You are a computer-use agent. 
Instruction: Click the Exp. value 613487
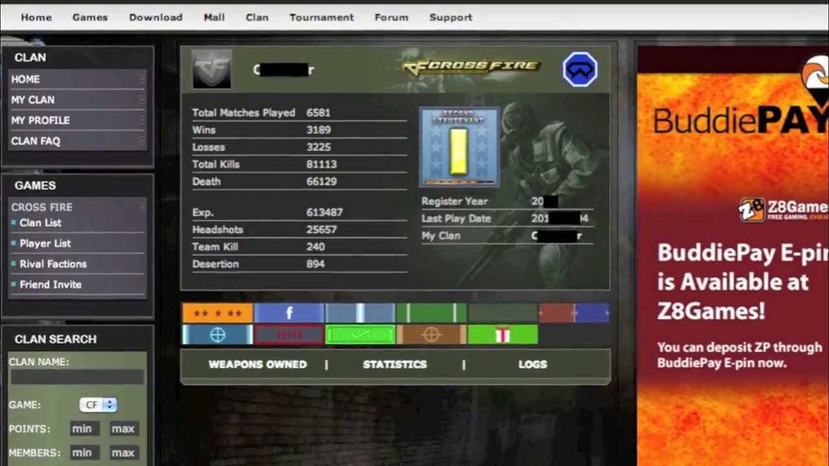click(x=324, y=212)
